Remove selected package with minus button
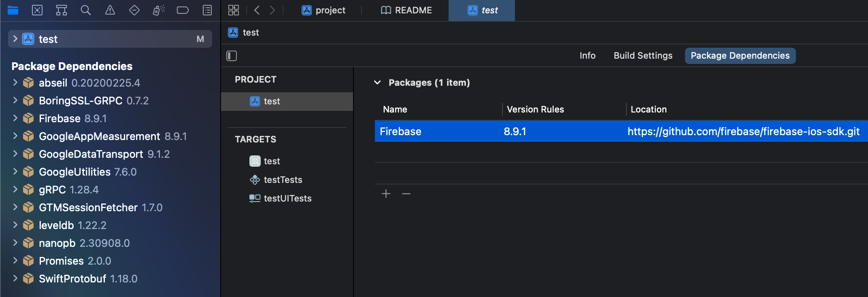 (406, 194)
